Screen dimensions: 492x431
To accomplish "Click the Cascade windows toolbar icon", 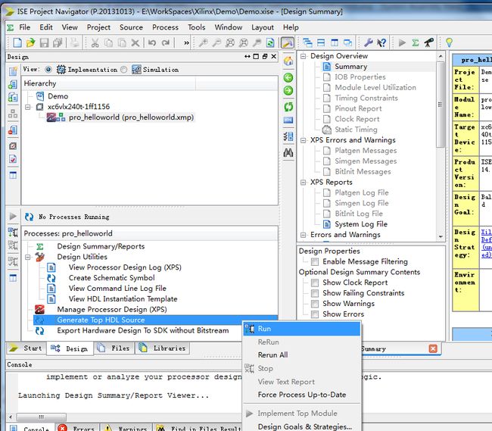I will pyautogui.click(x=307, y=42).
